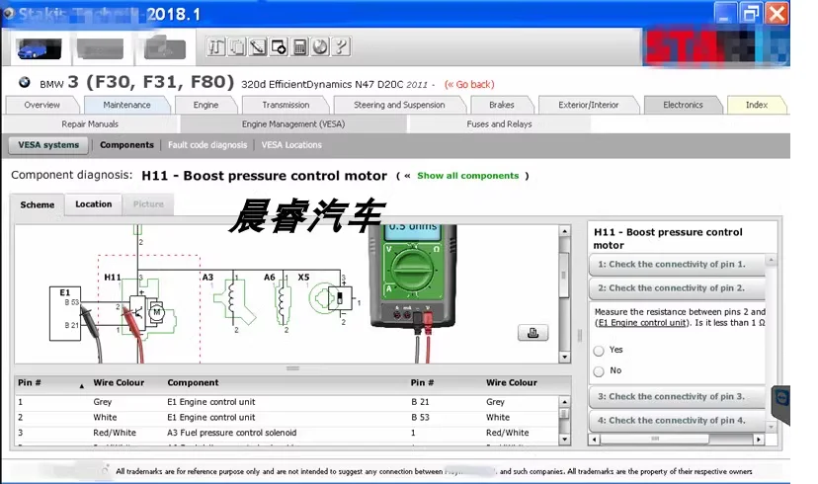818x484 pixels.
Task: Click the calculator icon in the toolbar
Action: [299, 46]
